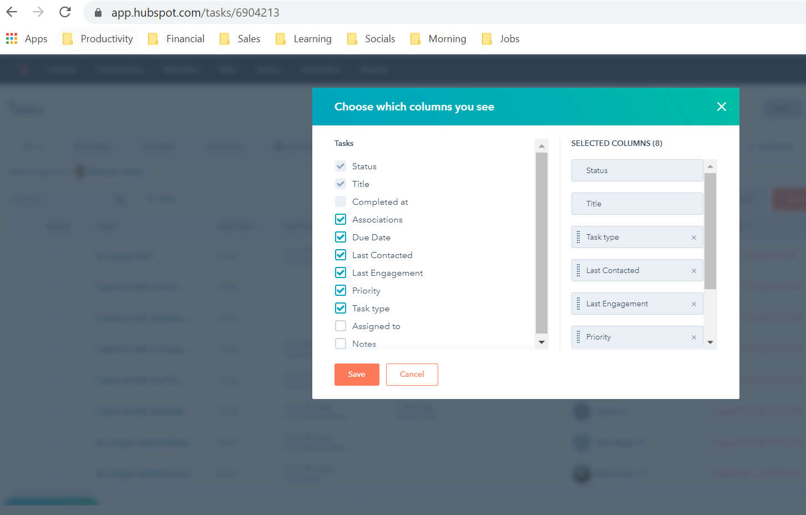
Task: Enable the Completed at column
Action: 341,201
